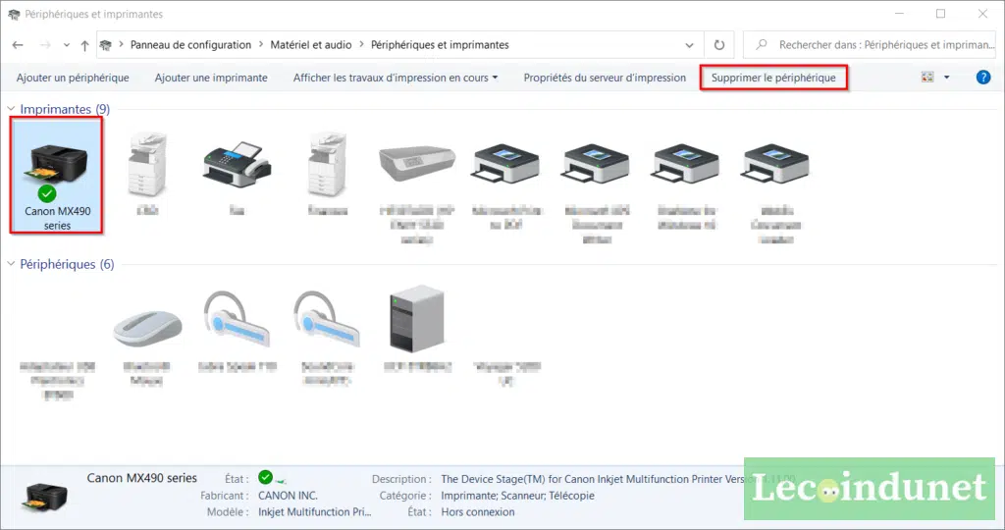Refresh the Devices and Printers view

[x=719, y=45]
